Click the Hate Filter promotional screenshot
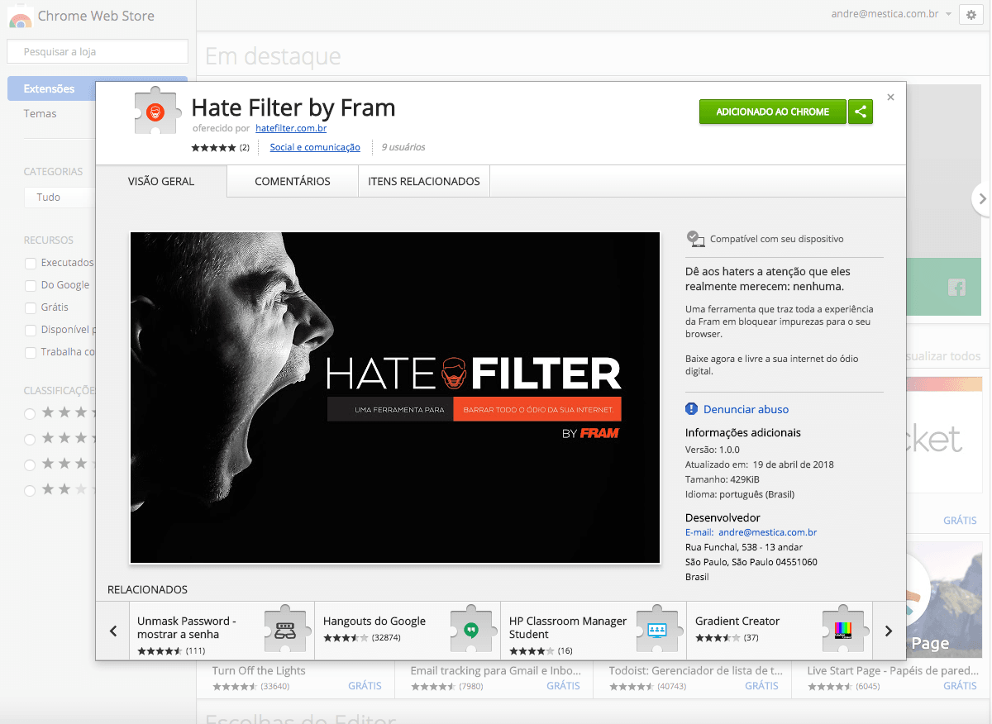The height and width of the screenshot is (724, 992). pos(395,398)
